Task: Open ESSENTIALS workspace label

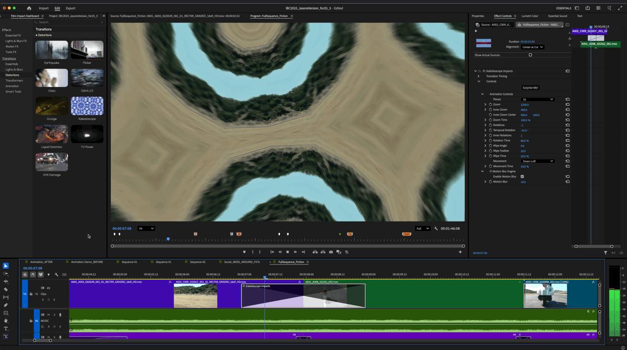Action: tap(564, 8)
